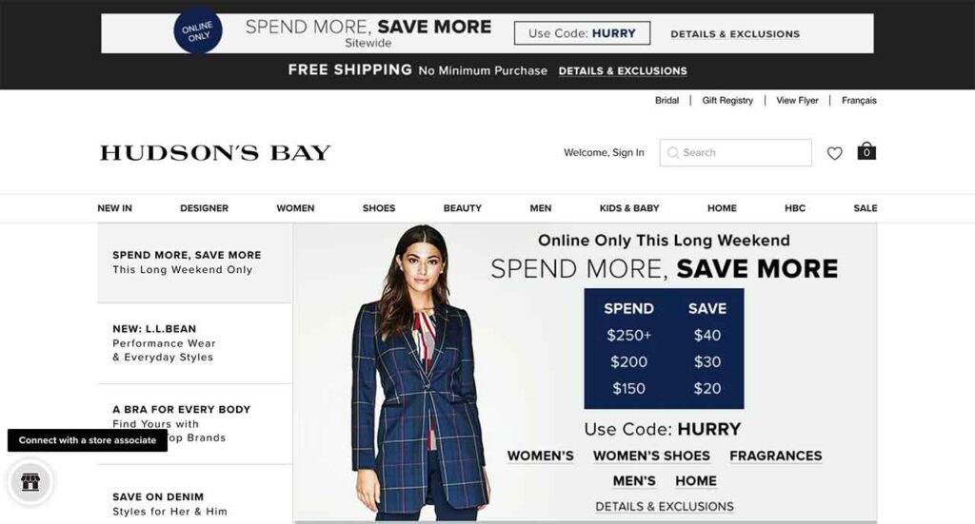Select Save on Denim promo tab
Image resolution: width=975 pixels, height=524 pixels.
tap(194, 495)
